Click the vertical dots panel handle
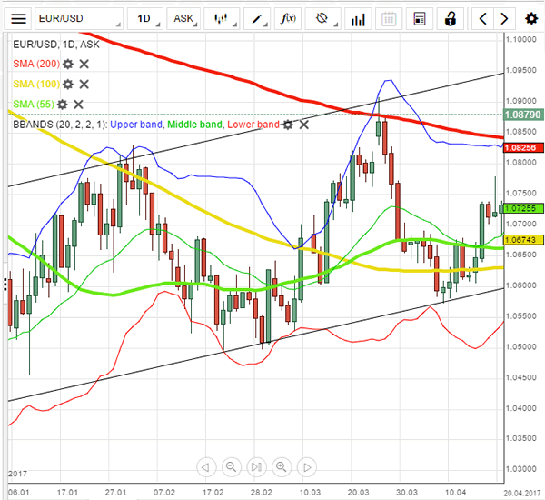 5,284
